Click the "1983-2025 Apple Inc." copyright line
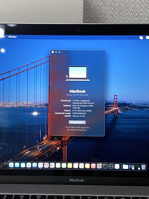This screenshot has width=149, height=199. coord(77,127)
